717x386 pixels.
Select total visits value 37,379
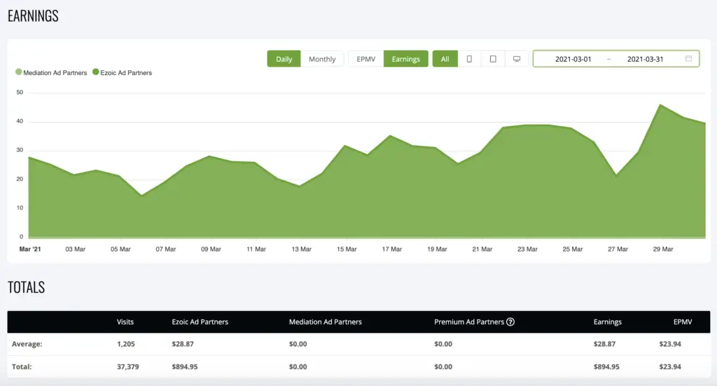click(x=127, y=367)
